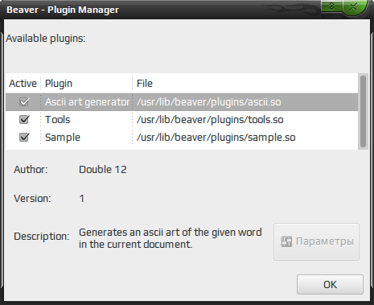Maximize the Plugin Manager window
The image size is (374, 305).
click(x=331, y=6)
